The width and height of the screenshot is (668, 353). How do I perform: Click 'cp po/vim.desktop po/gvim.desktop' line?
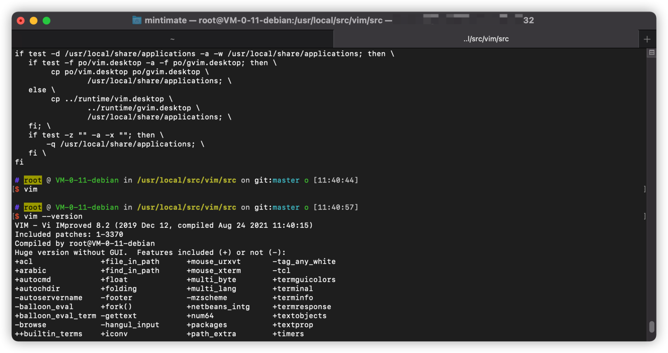click(x=130, y=72)
